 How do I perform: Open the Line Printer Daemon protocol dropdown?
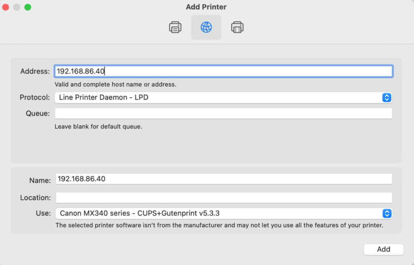223,98
